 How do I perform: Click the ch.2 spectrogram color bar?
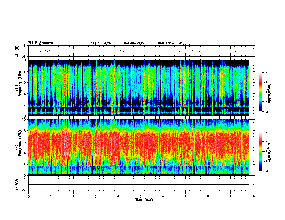pyautogui.click(x=260, y=151)
